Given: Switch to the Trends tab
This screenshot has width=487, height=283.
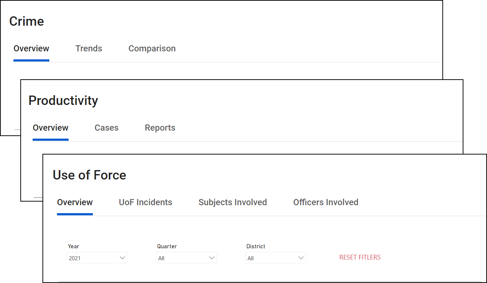Looking at the screenshot, I should pyautogui.click(x=89, y=48).
